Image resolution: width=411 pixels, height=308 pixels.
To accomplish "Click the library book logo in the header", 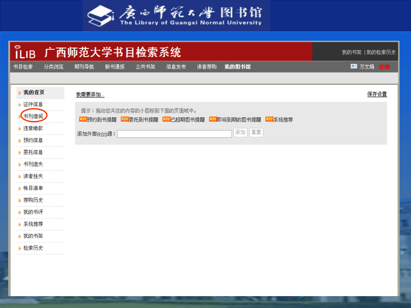I will click(x=100, y=16).
